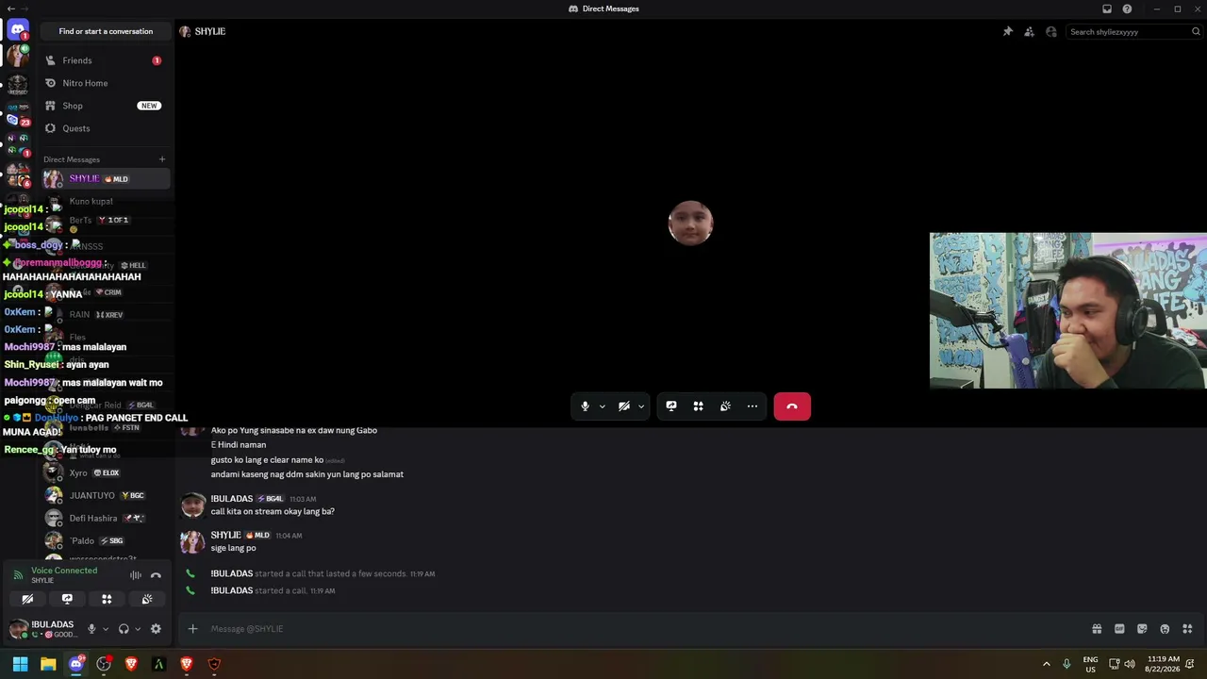Click the Voice Connected status text
1207x679 pixels.
64,571
